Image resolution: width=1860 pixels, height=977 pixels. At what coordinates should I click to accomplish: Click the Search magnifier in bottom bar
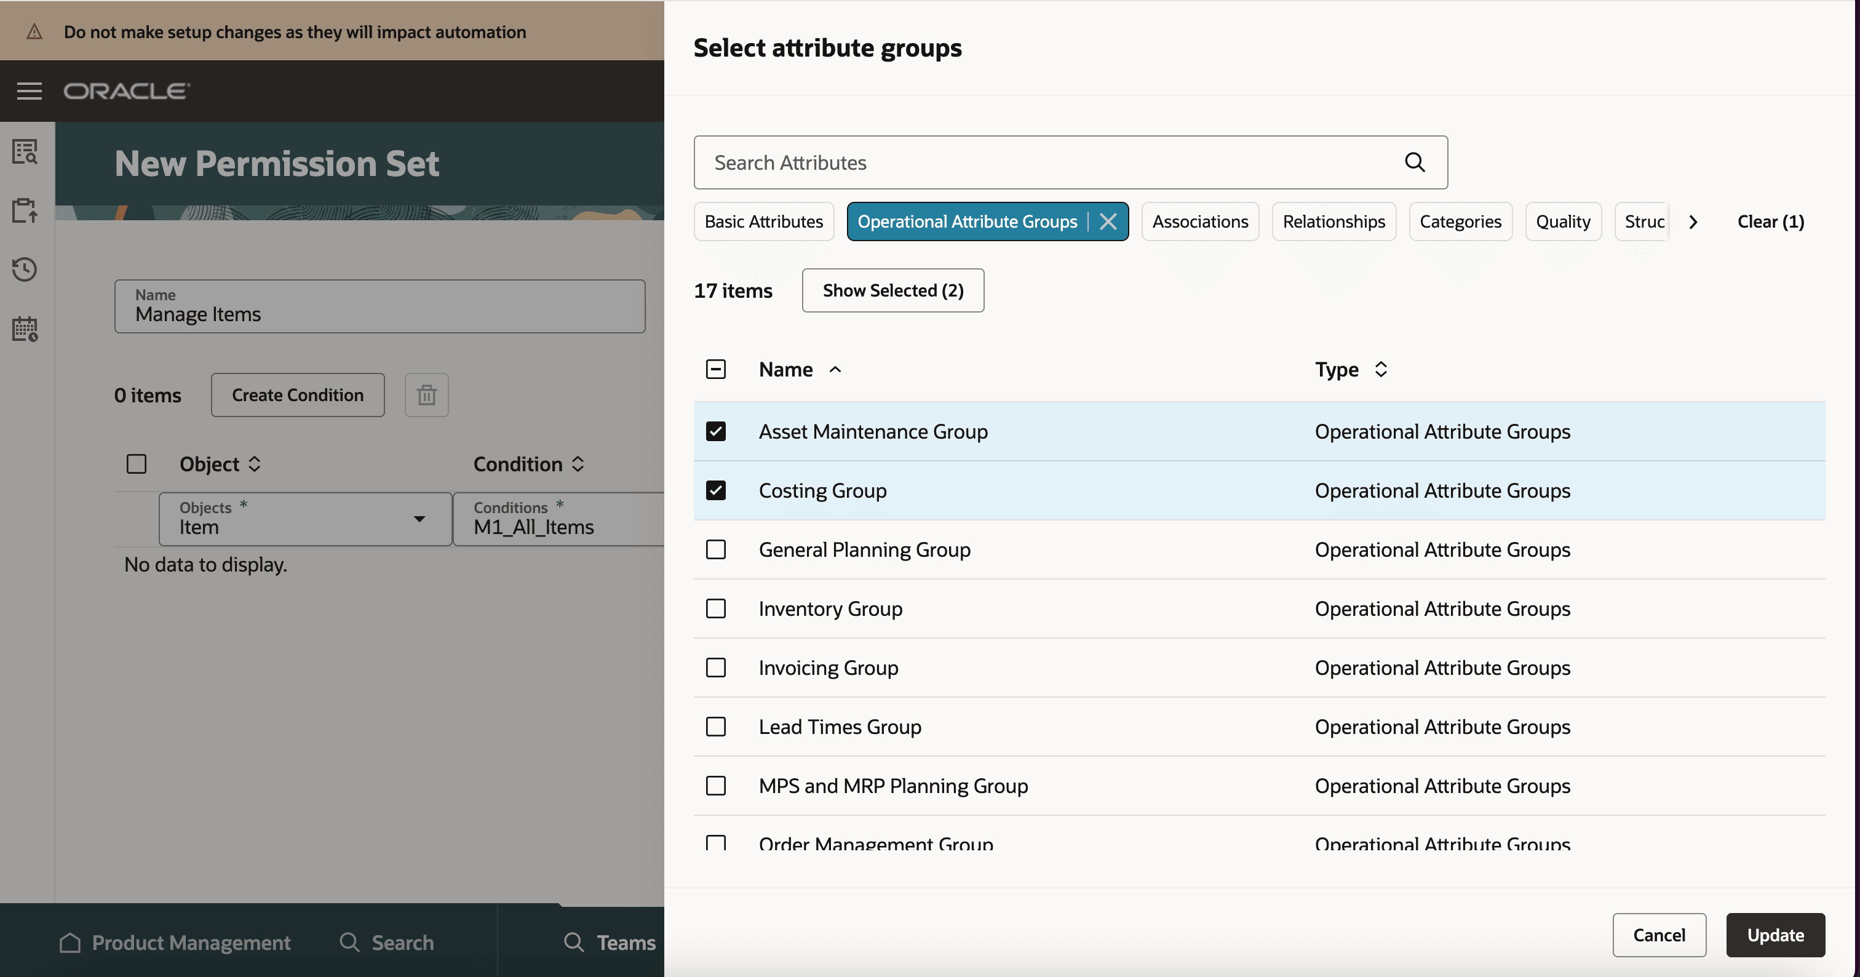tap(349, 943)
